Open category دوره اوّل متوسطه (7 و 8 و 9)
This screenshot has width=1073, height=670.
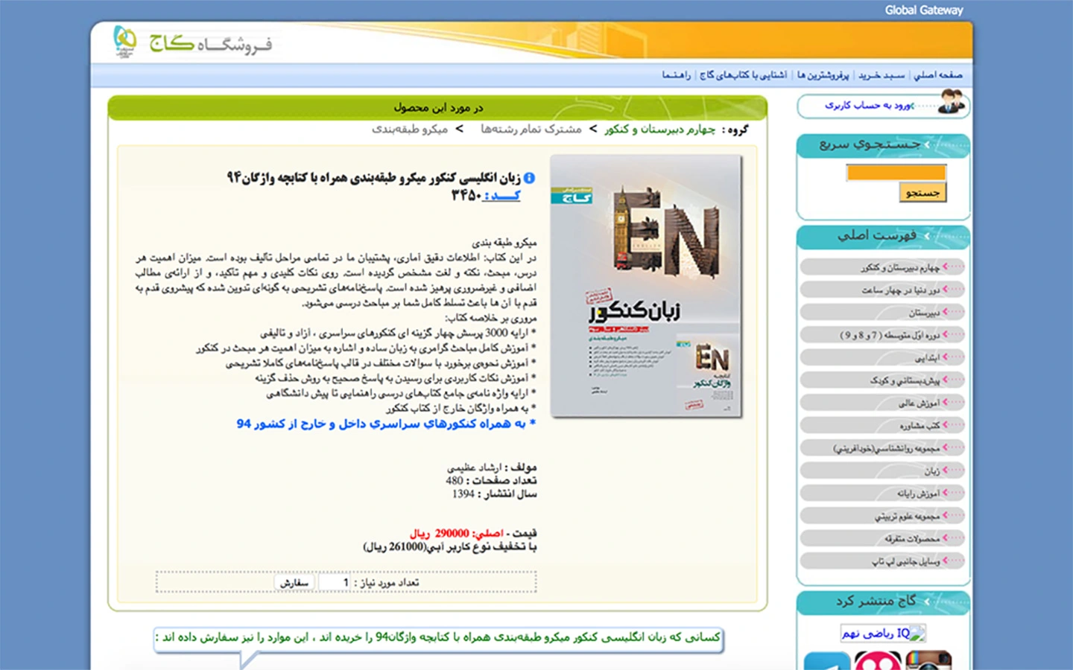pos(883,335)
